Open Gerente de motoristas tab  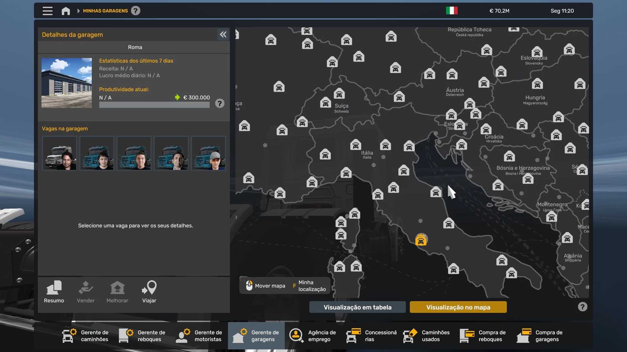pos(199,336)
